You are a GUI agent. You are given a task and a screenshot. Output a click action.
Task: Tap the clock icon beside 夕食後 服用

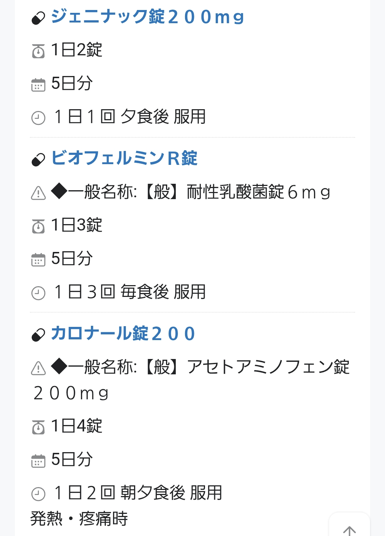coord(38,118)
